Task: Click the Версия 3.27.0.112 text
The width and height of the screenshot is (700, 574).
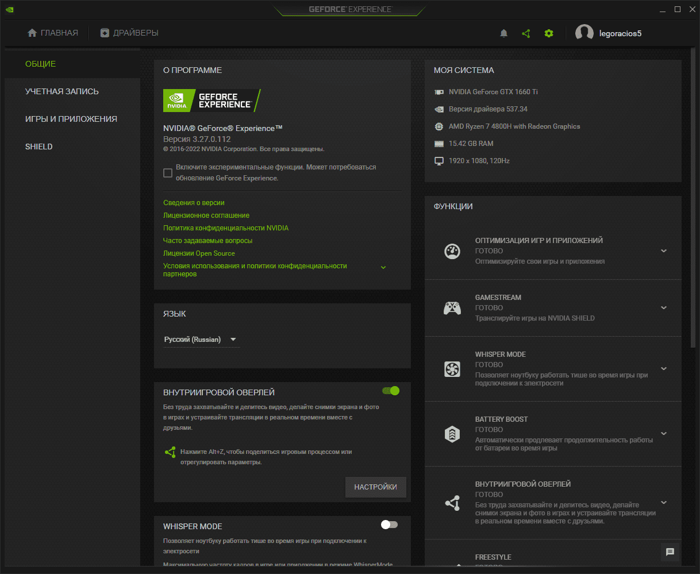Action: pyautogui.click(x=197, y=139)
